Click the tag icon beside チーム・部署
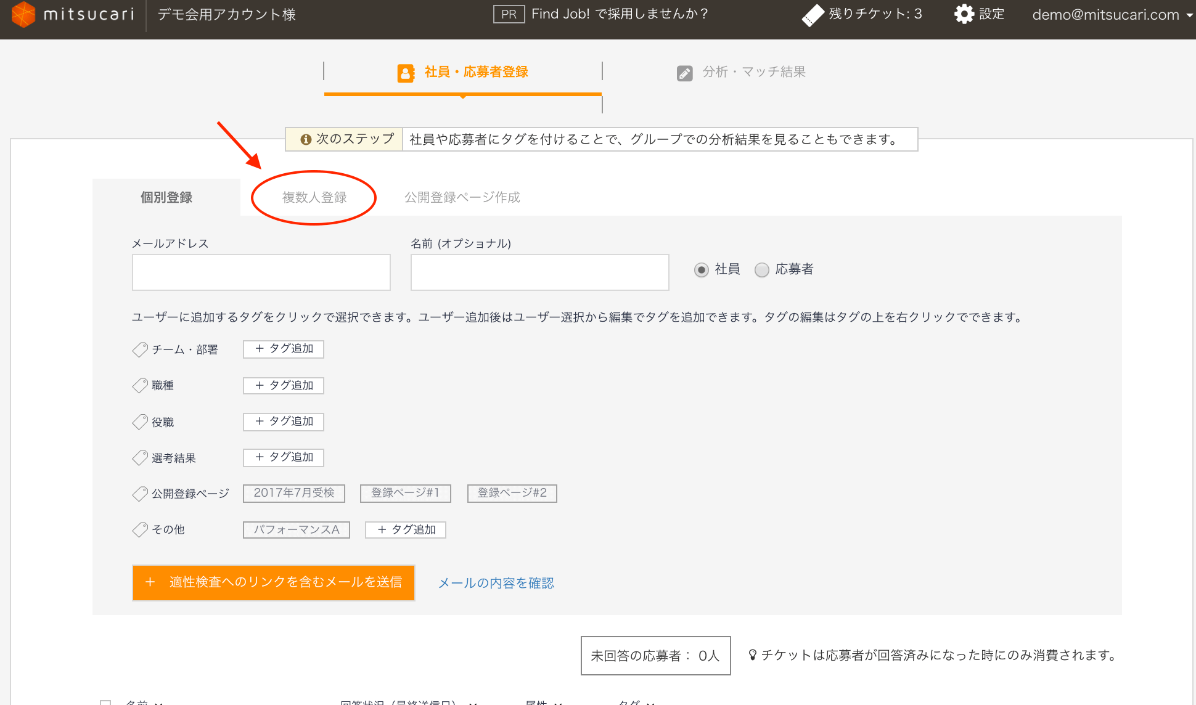1196x705 pixels. click(x=139, y=349)
